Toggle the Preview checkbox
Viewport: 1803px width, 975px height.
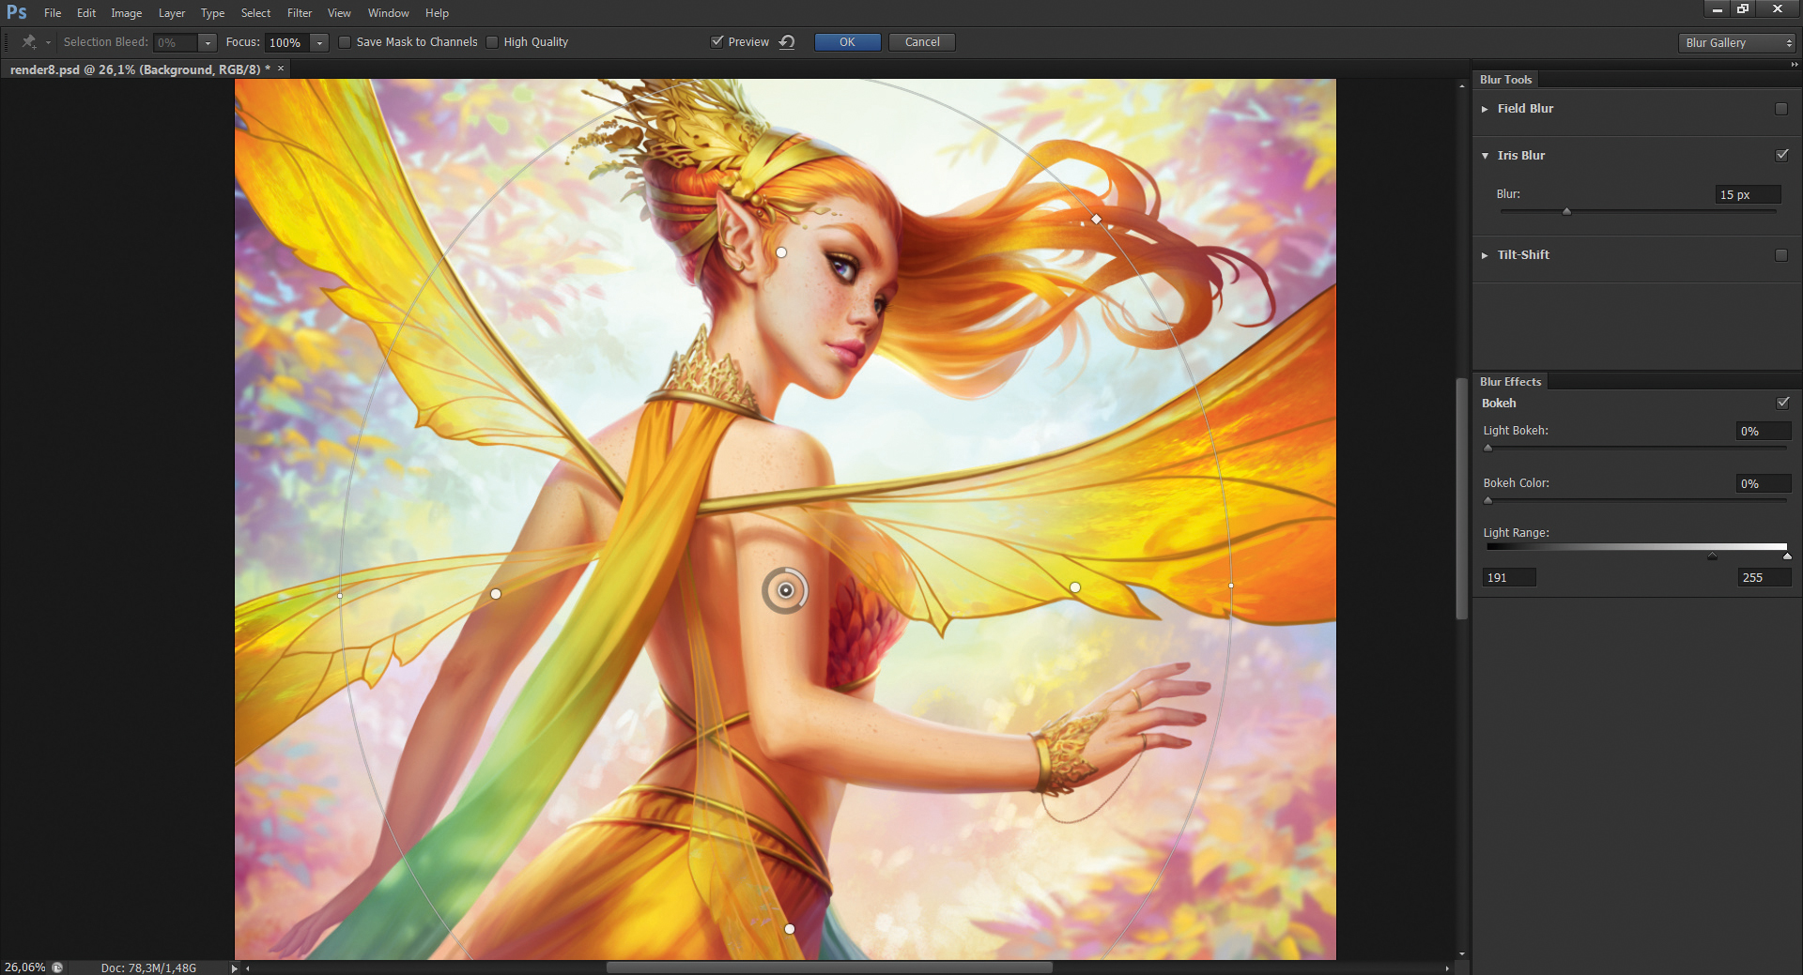click(x=717, y=42)
